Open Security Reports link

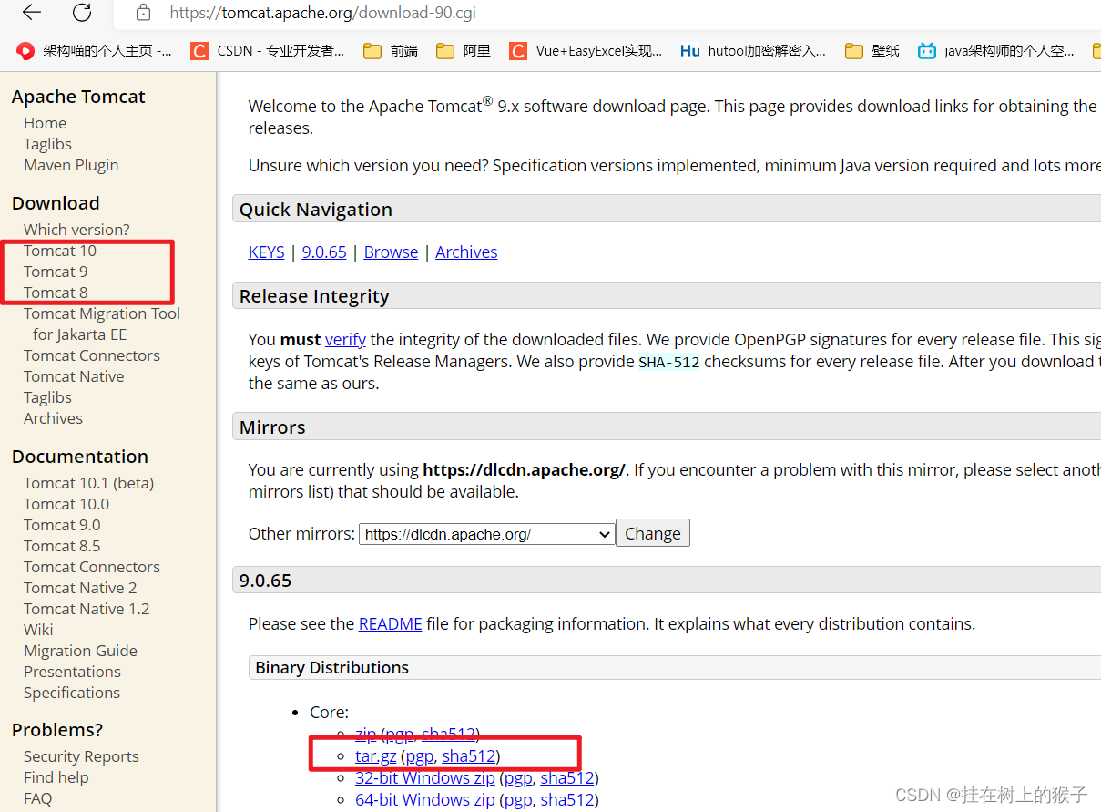(81, 756)
